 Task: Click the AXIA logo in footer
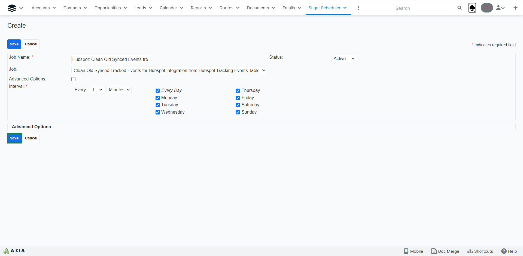pos(14,251)
